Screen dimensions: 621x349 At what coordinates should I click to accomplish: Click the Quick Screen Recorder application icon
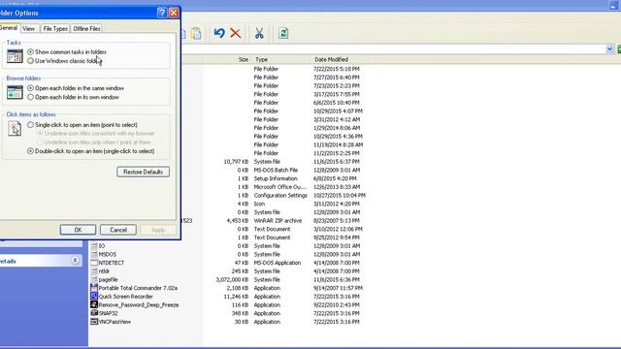[x=94, y=296]
